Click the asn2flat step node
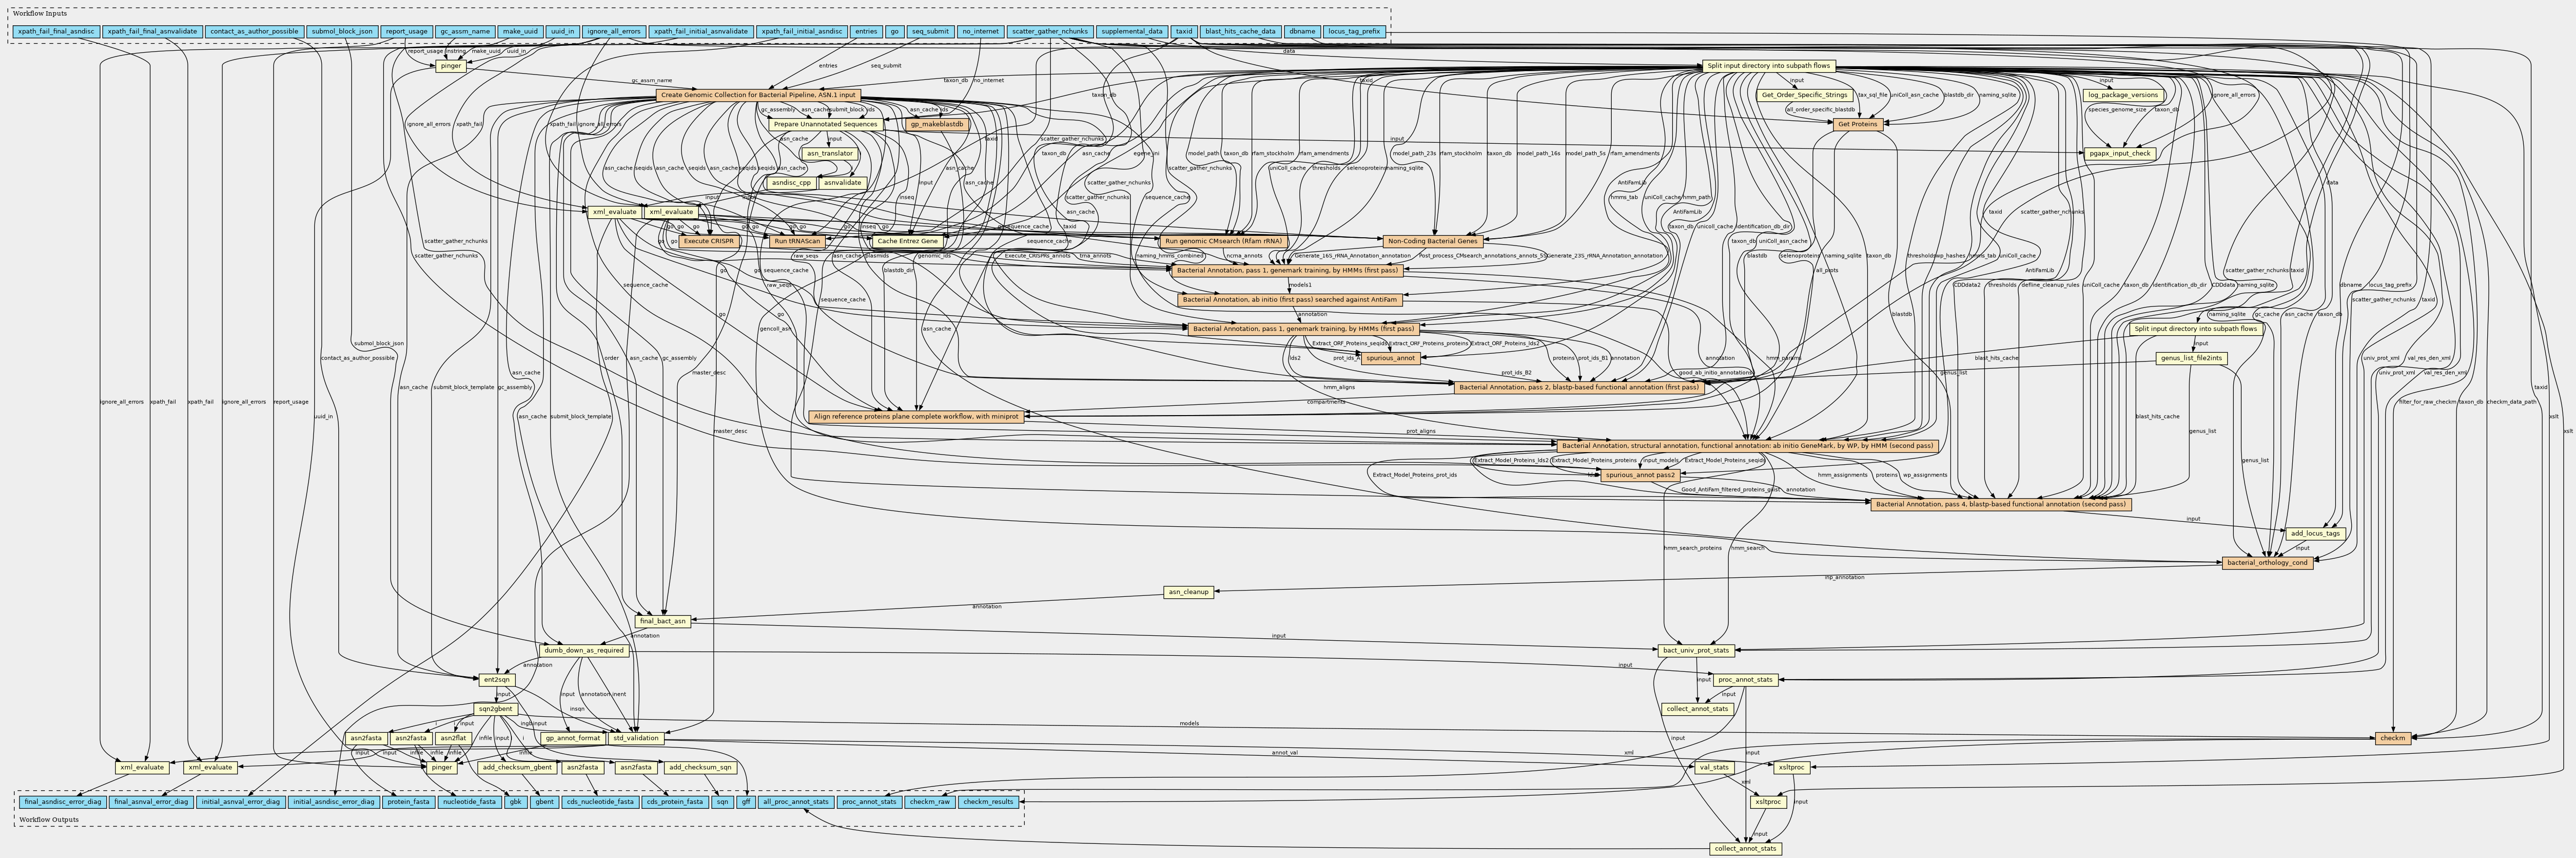The height and width of the screenshot is (858, 2576). pyautogui.click(x=453, y=738)
